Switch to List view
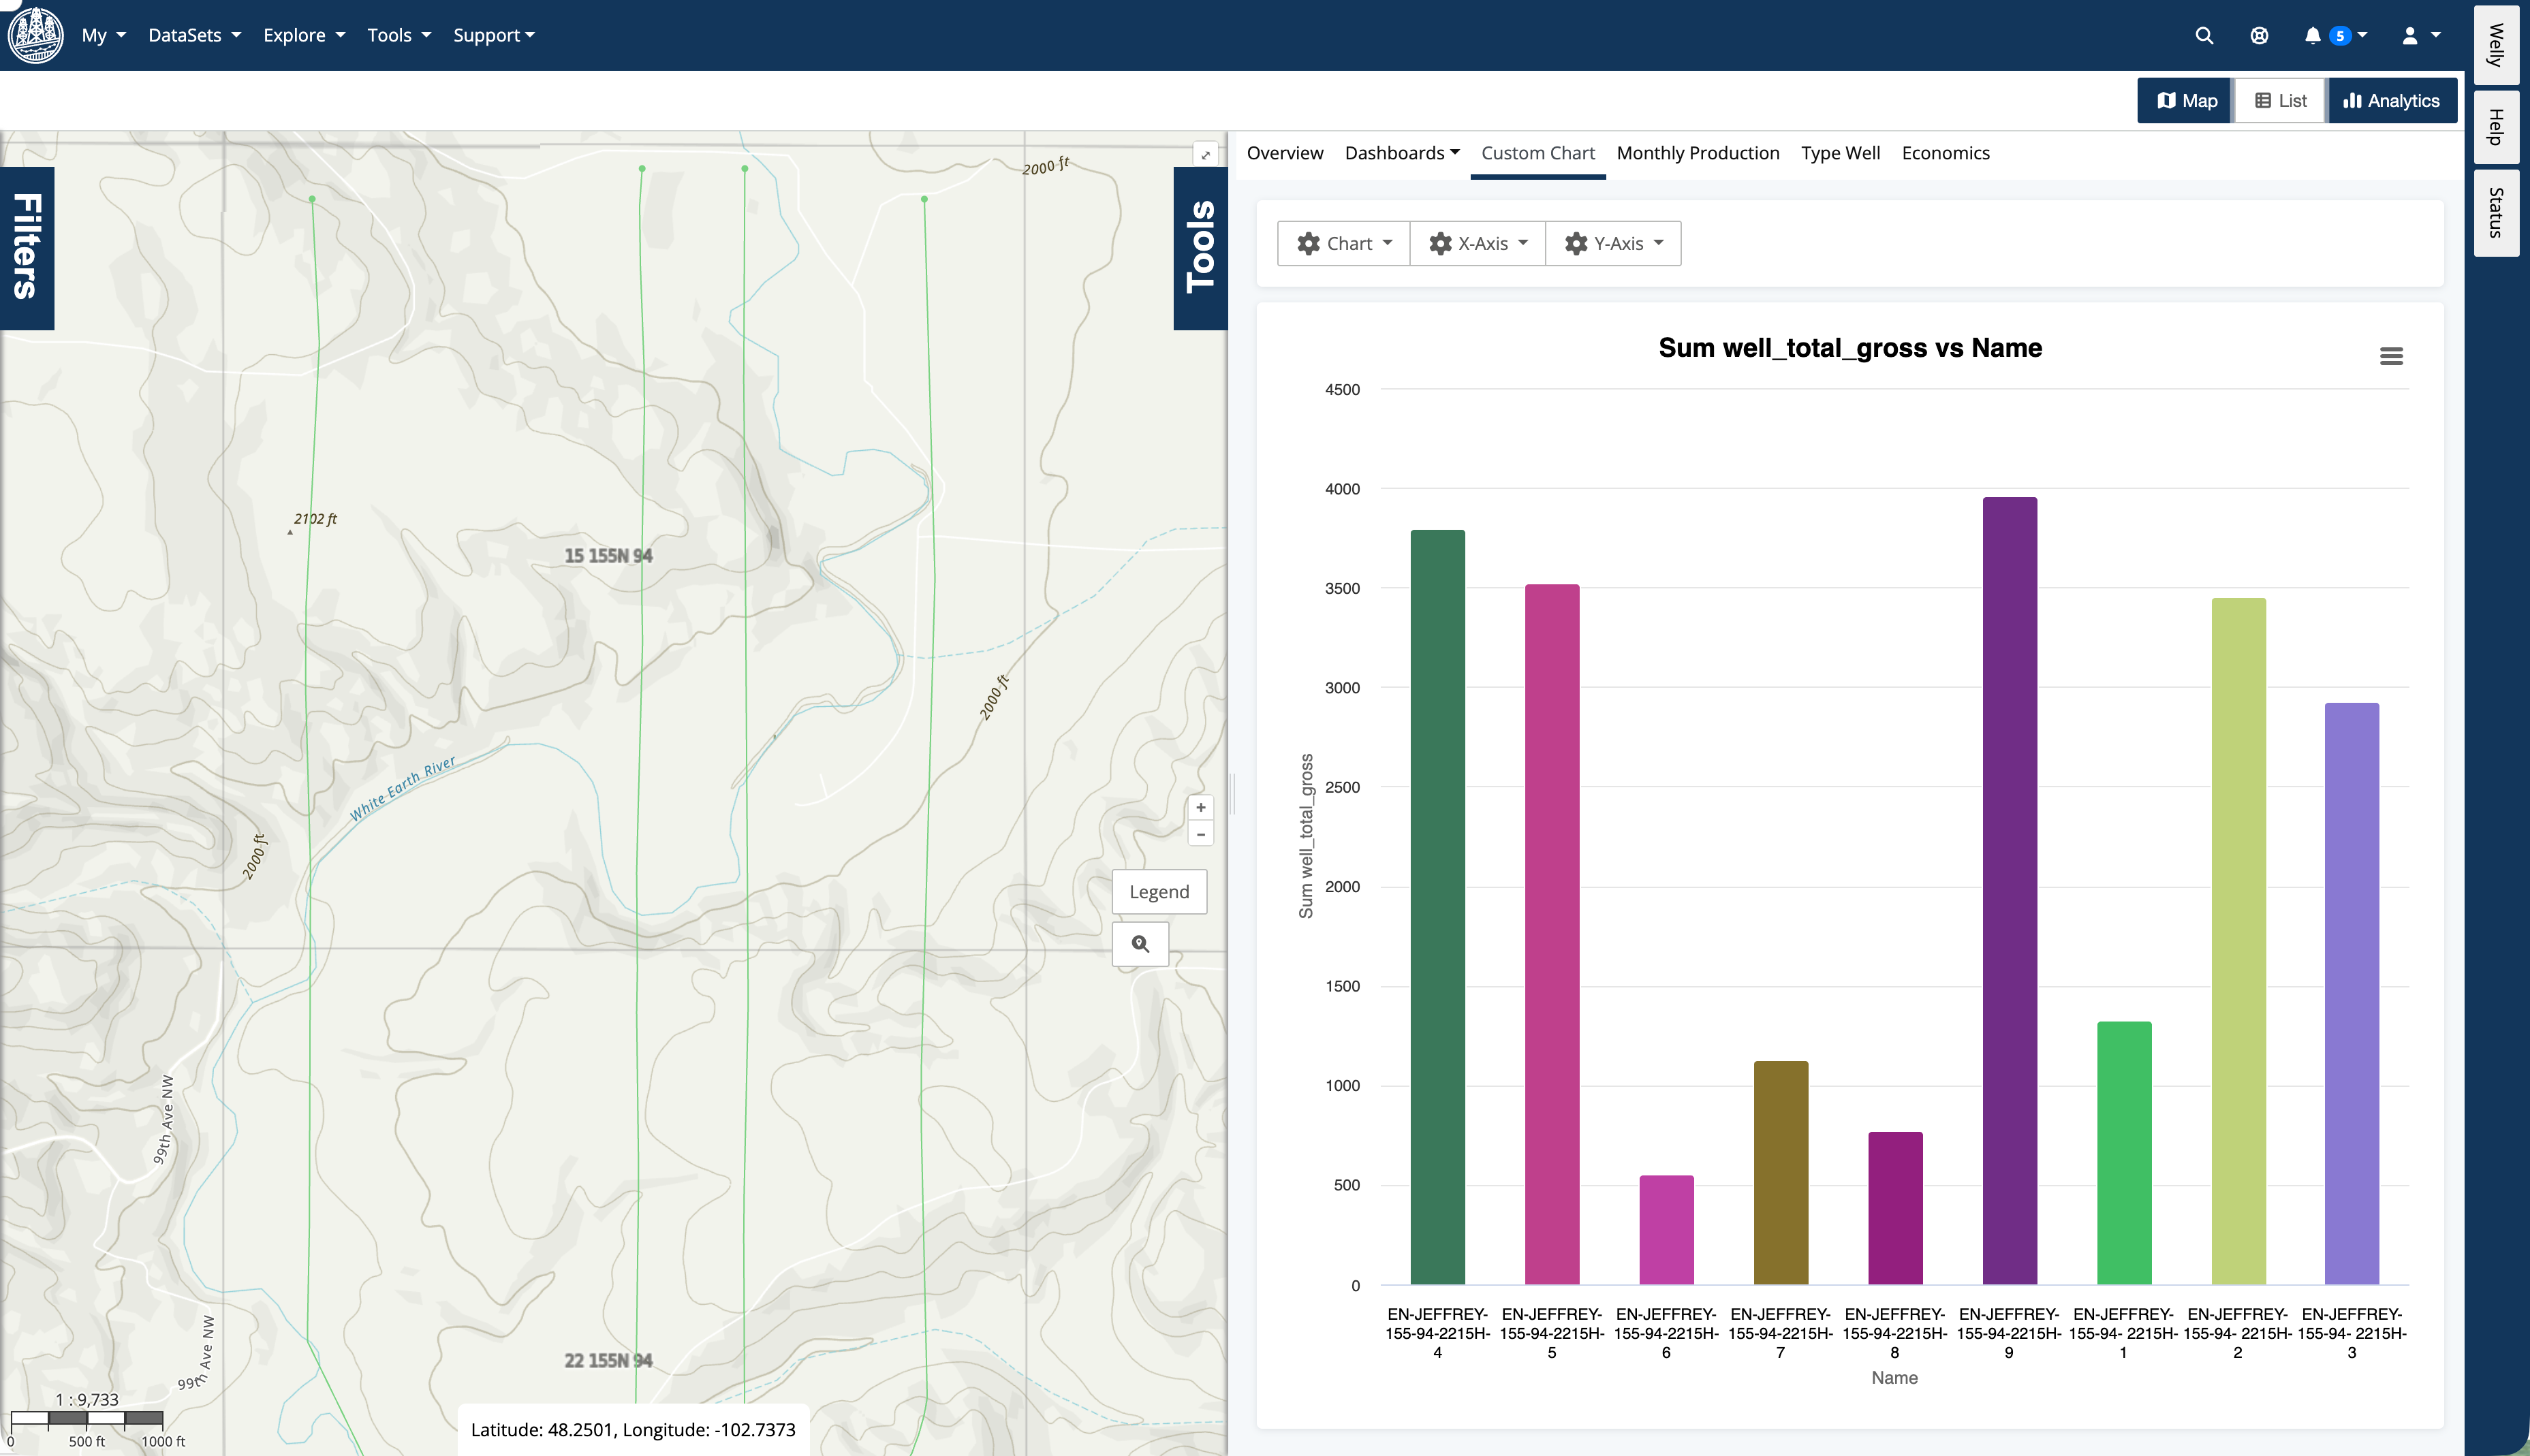 (x=2279, y=100)
